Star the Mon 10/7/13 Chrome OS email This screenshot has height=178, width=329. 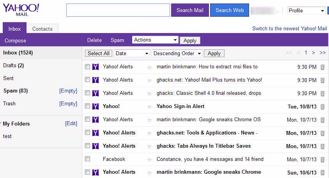(149, 120)
